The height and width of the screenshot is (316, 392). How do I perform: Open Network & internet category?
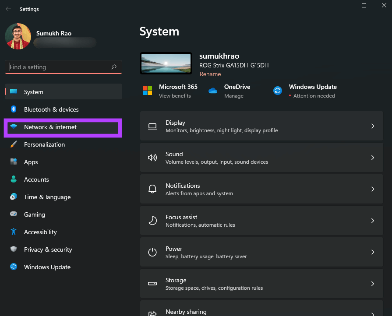pos(63,127)
